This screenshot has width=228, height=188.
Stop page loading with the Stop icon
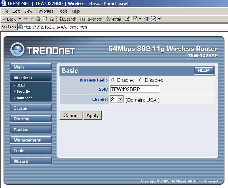(x=38, y=19)
